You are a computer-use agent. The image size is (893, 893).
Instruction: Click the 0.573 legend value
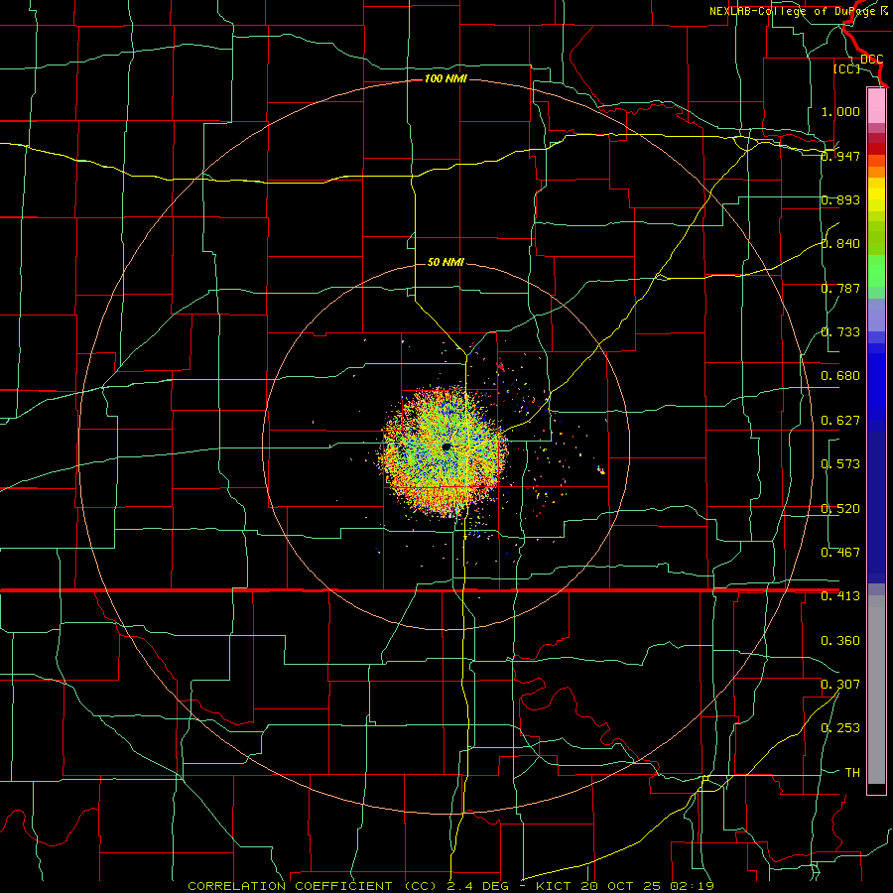(x=840, y=464)
